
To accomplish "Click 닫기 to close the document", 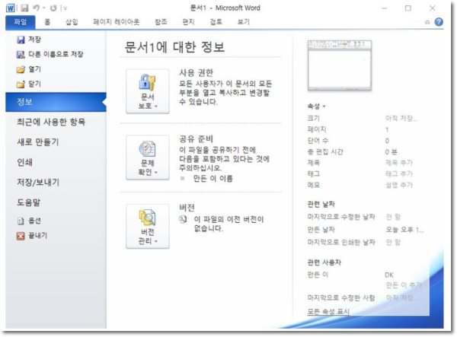I will point(29,84).
